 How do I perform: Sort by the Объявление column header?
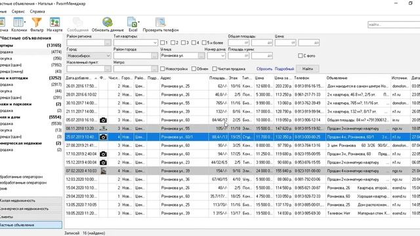point(358,78)
